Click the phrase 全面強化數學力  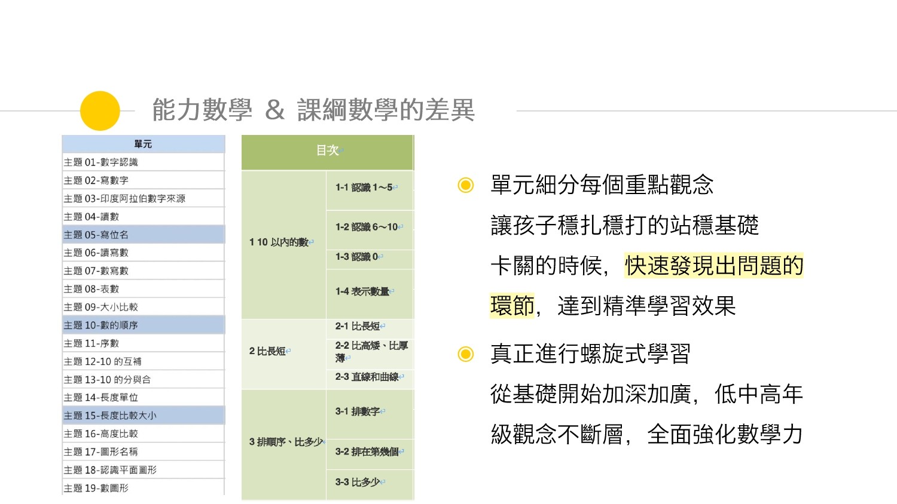[x=725, y=434]
